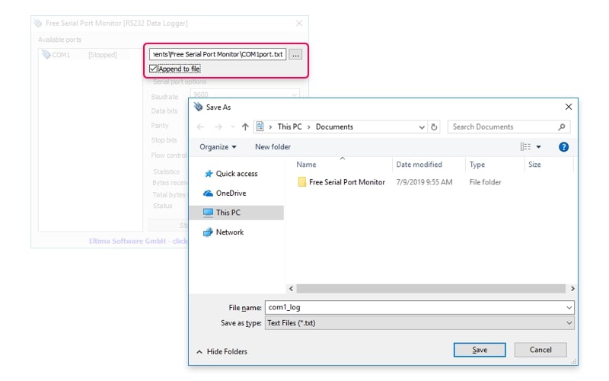Image resolution: width=609 pixels, height=381 pixels.
Task: Expand the address bar previous locations dropdown
Action: point(422,127)
